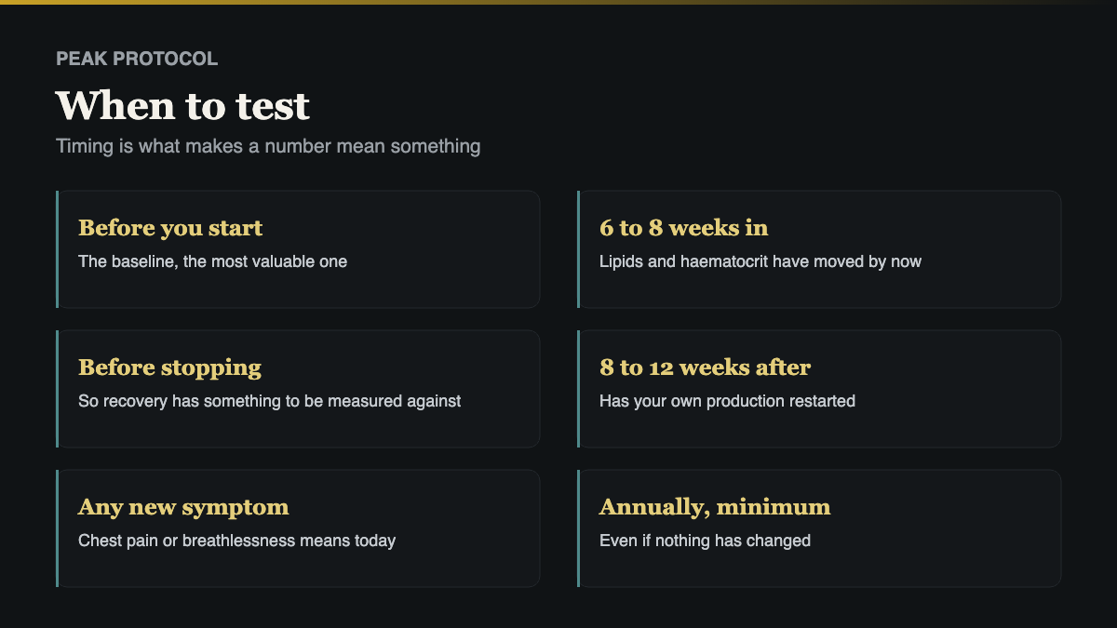This screenshot has width=1117, height=628.
Task: Select the 'Any new symptom' card title
Action: [183, 507]
